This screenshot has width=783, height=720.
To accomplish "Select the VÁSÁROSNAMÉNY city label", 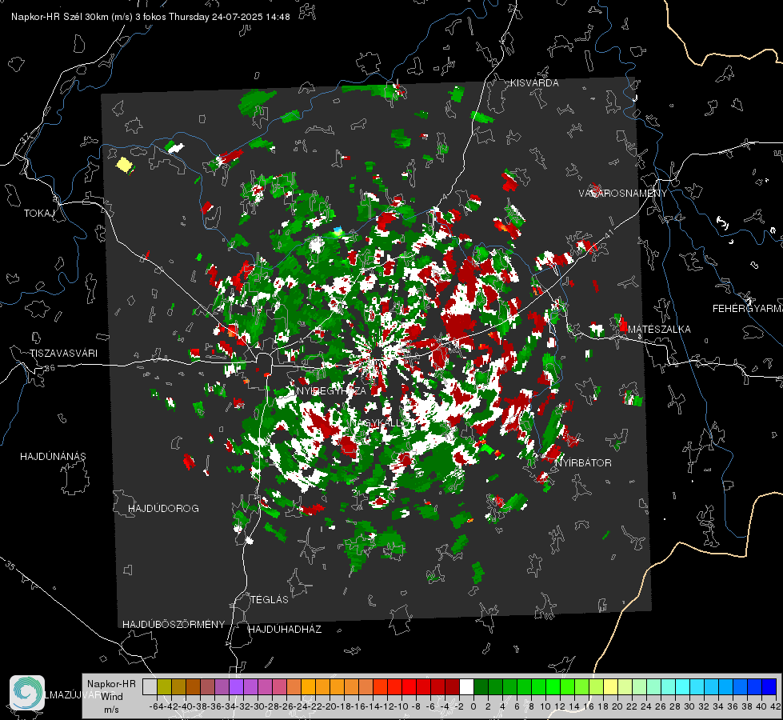I will coord(623,194).
